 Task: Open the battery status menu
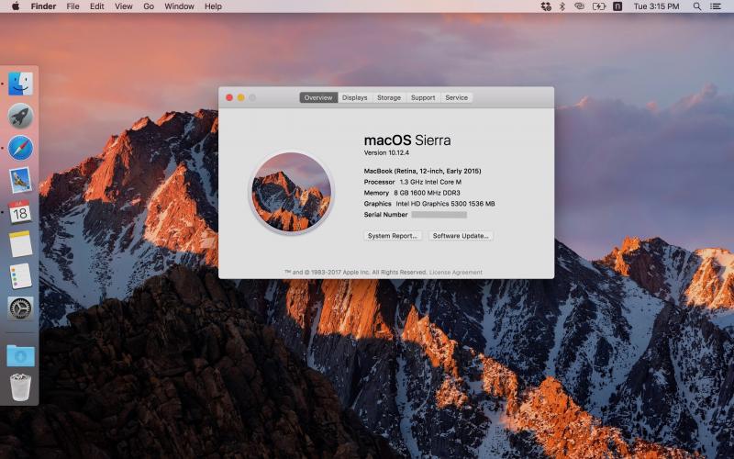click(599, 6)
